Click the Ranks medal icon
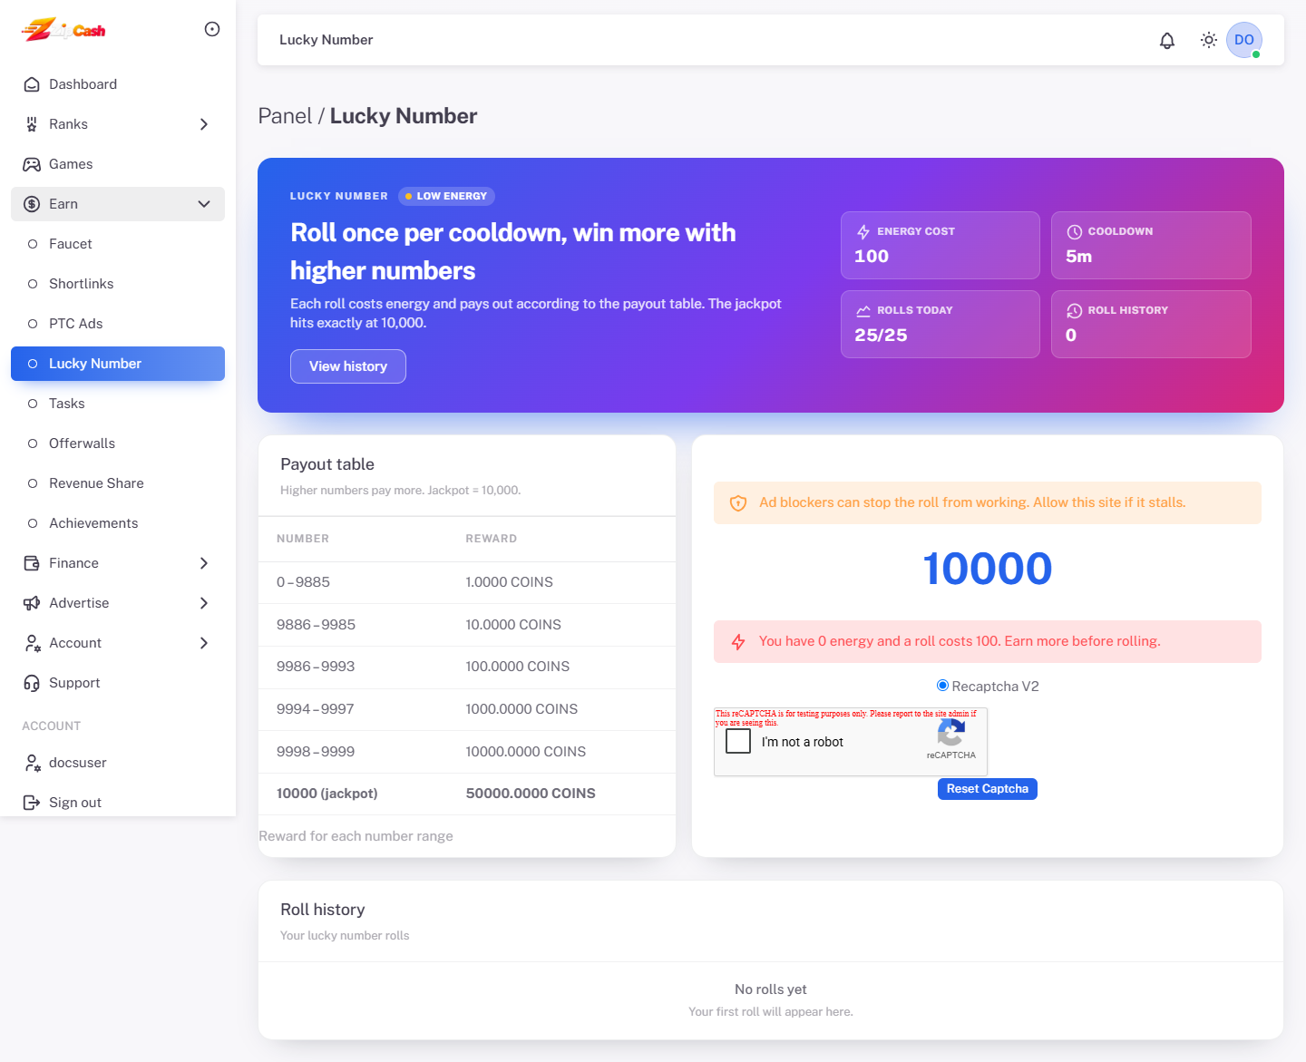 coord(32,124)
